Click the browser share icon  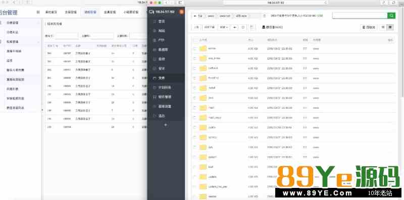384,3
